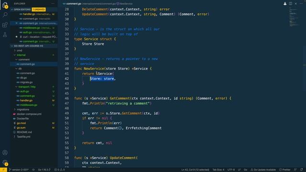Open the Testing flask view
The image size is (306, 172).
point(5,35)
